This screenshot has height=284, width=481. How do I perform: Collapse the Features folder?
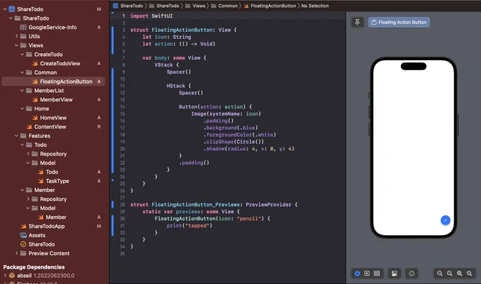pos(16,136)
